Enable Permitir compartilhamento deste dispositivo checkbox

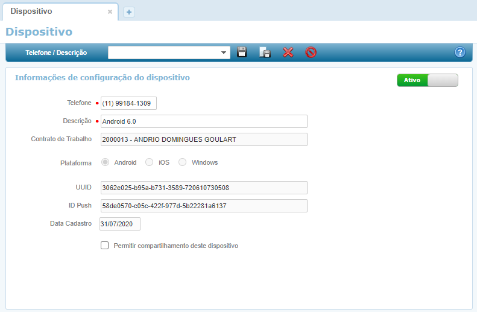105,246
